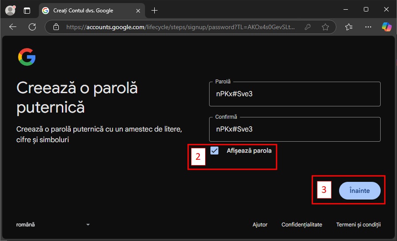Open the Confidențialitate link
The height and width of the screenshot is (241, 397).
pyautogui.click(x=302, y=225)
